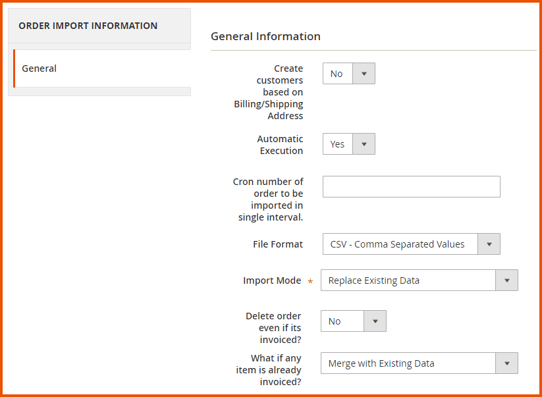Click the Automatic Execution field label
The image size is (542, 397).
coord(279,144)
